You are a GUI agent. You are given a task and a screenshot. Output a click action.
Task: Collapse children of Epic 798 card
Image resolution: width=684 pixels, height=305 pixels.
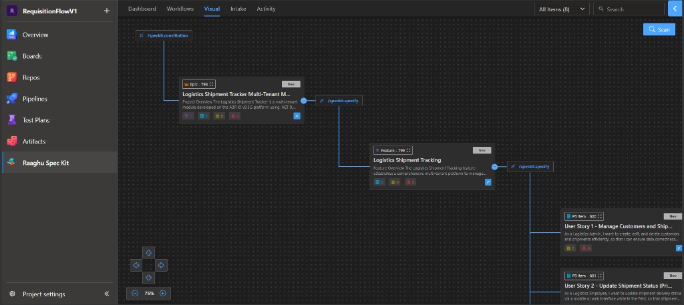point(304,101)
